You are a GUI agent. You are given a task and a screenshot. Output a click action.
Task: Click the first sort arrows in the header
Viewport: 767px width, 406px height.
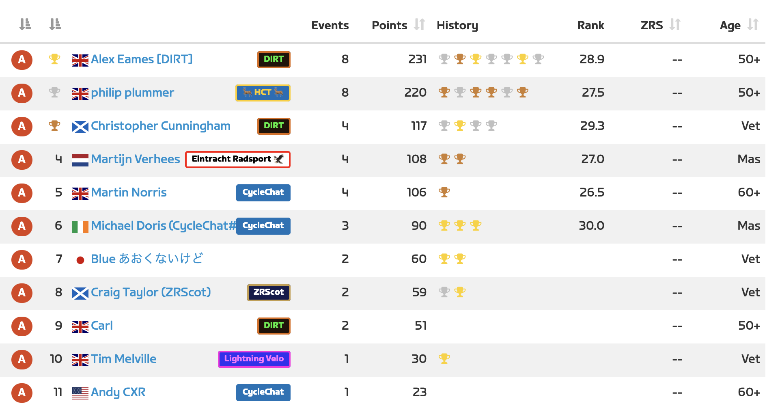(24, 24)
